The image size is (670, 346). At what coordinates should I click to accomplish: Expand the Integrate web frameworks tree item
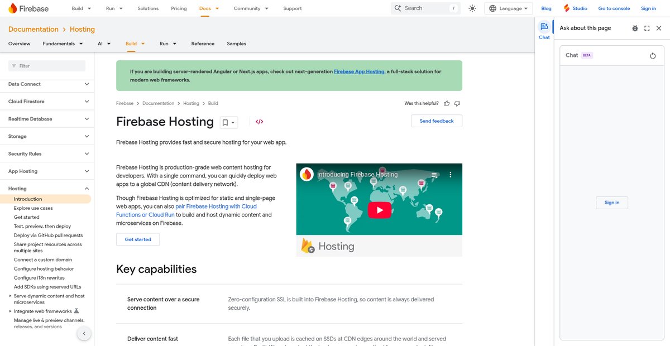pos(10,311)
